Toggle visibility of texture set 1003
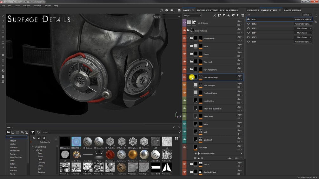 point(249,28)
